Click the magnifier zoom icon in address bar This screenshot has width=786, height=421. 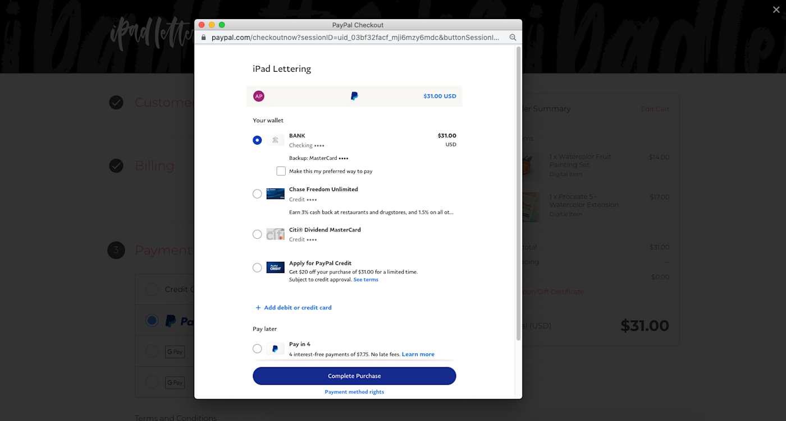coord(513,38)
